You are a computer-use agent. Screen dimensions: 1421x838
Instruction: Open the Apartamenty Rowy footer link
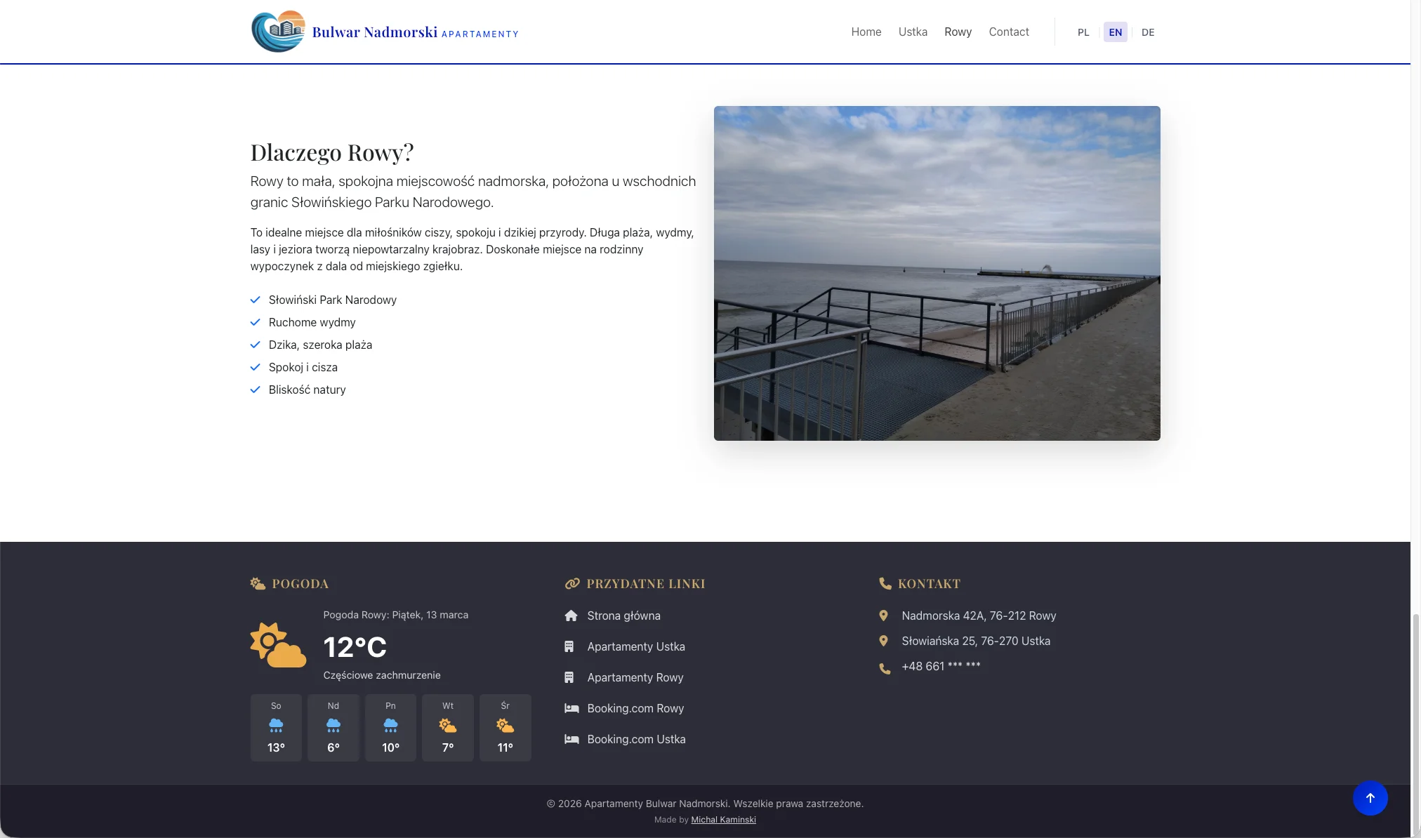pyautogui.click(x=635, y=677)
